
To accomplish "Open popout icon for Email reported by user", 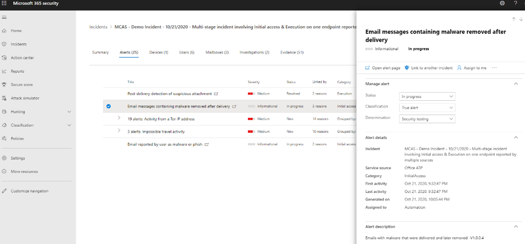I will 207,145.
